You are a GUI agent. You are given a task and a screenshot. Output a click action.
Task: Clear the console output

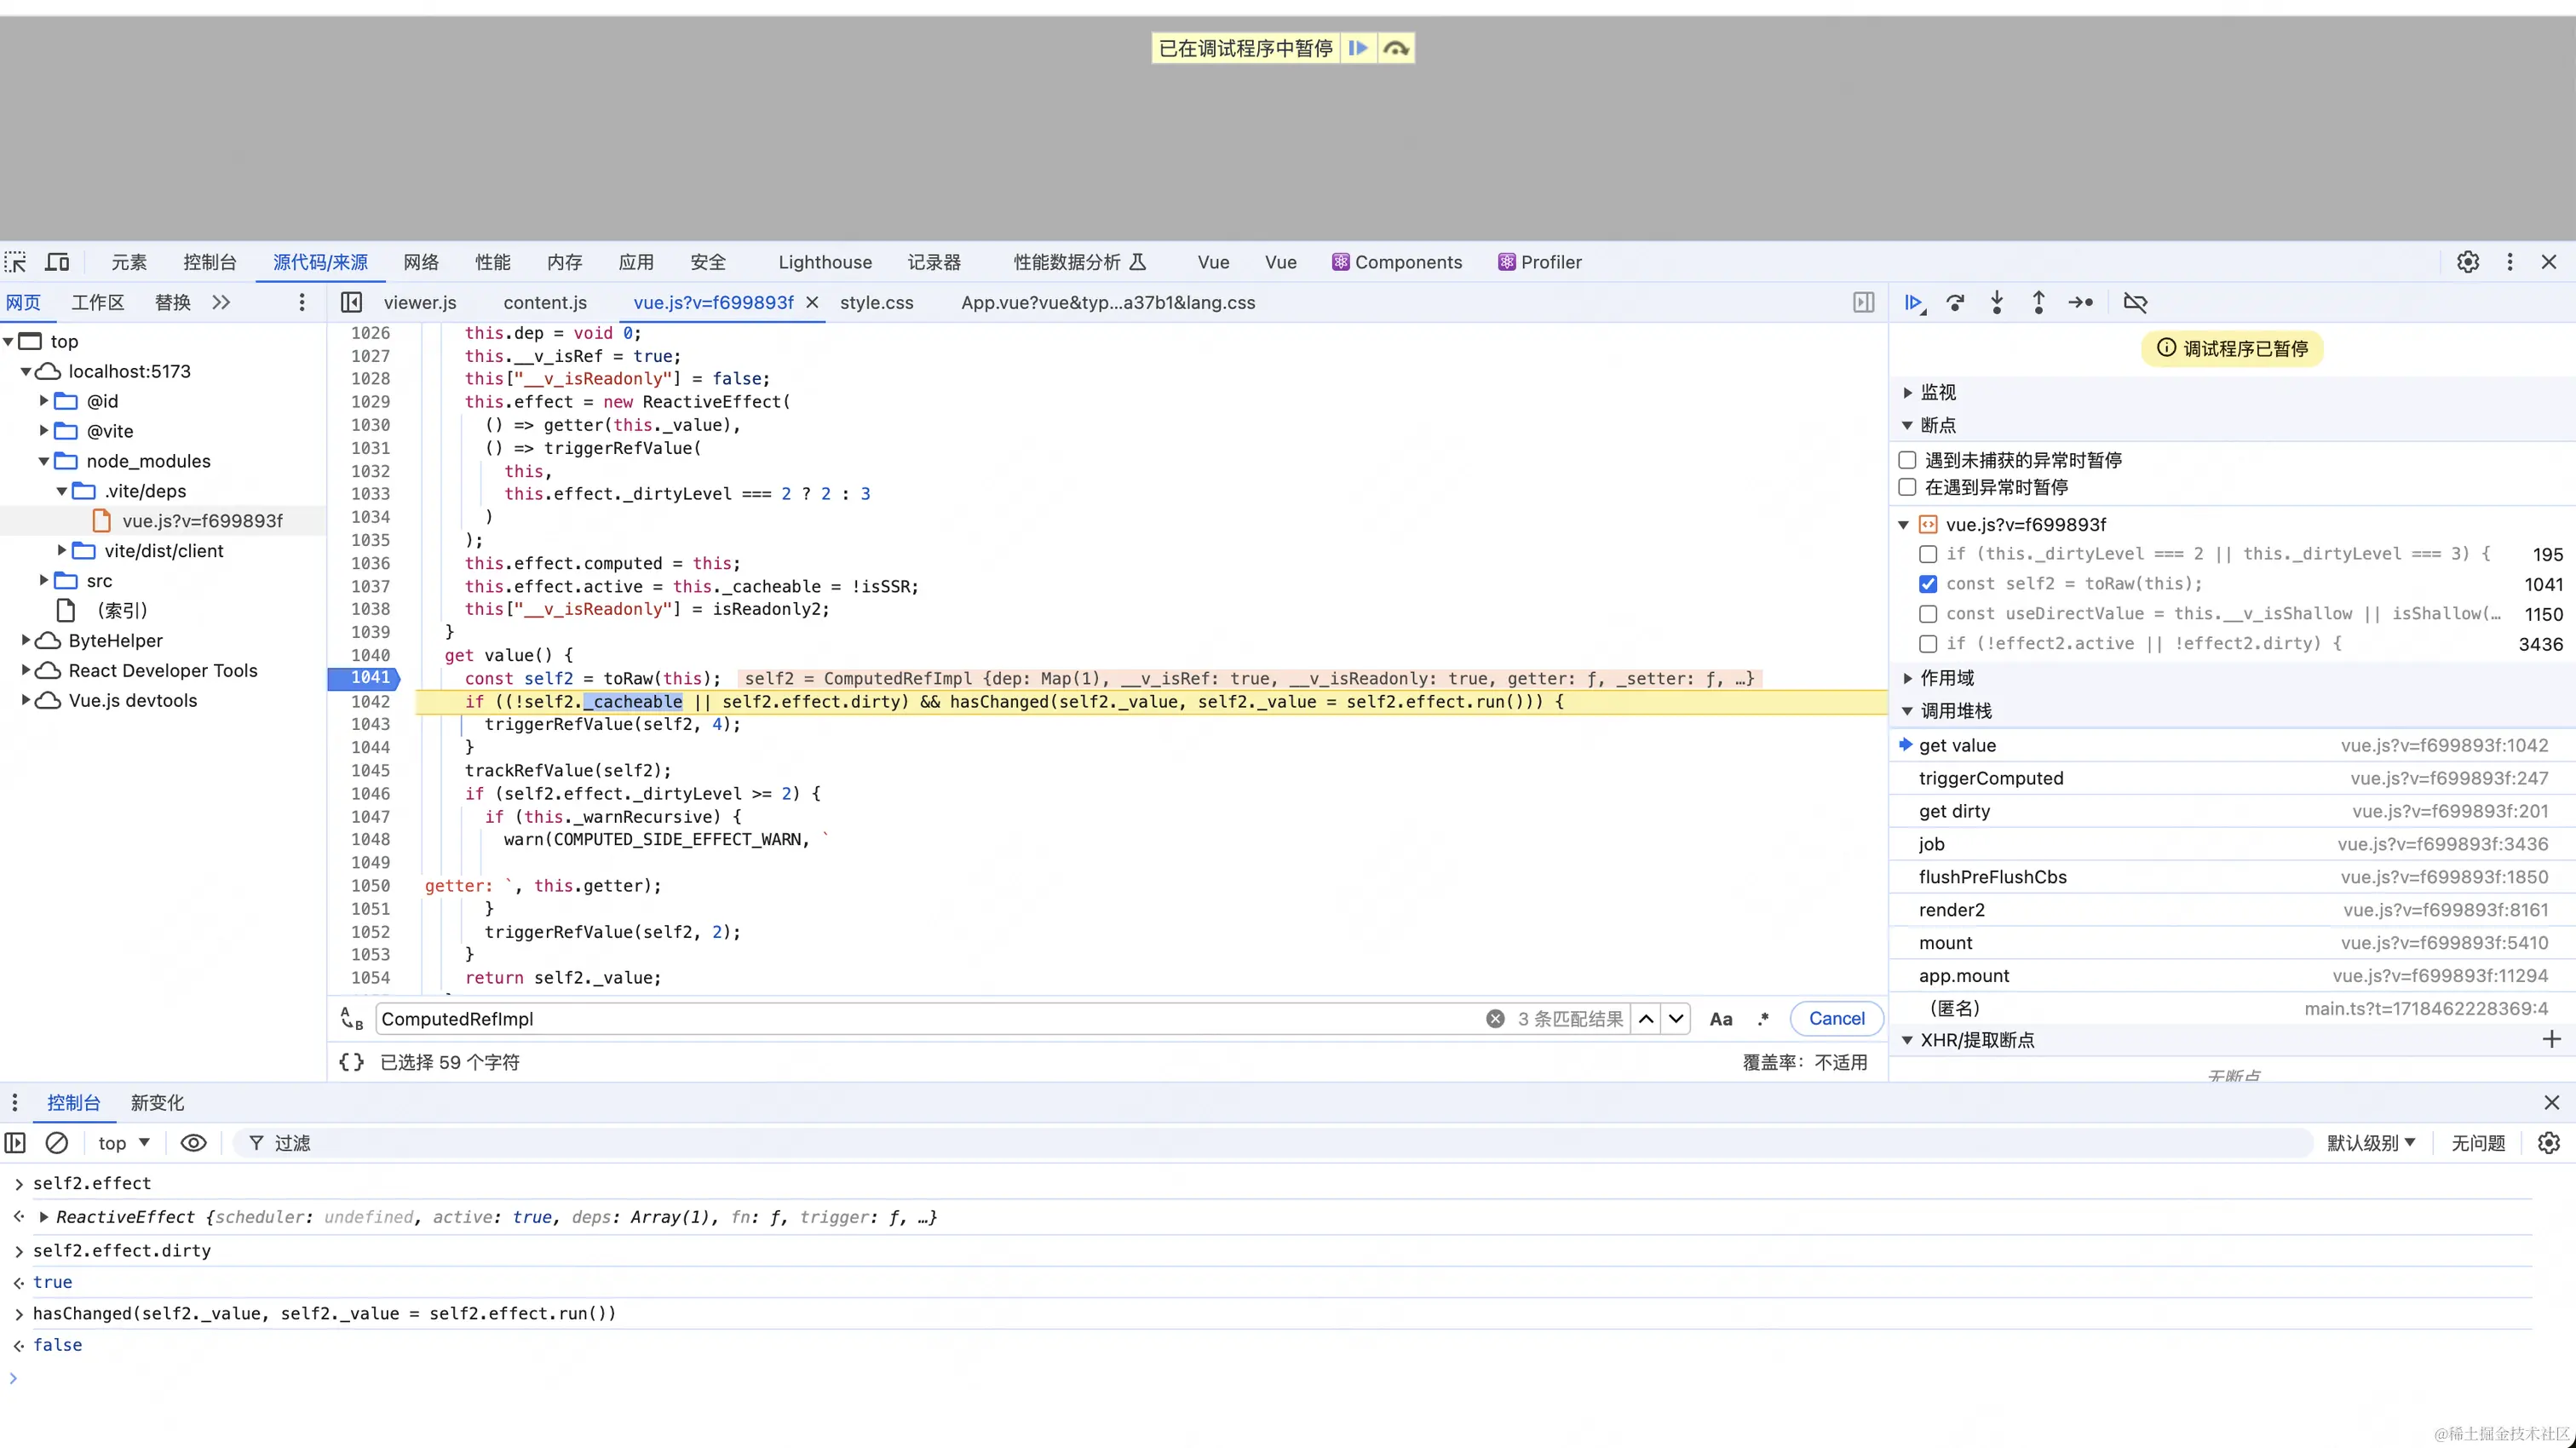coord(57,1142)
